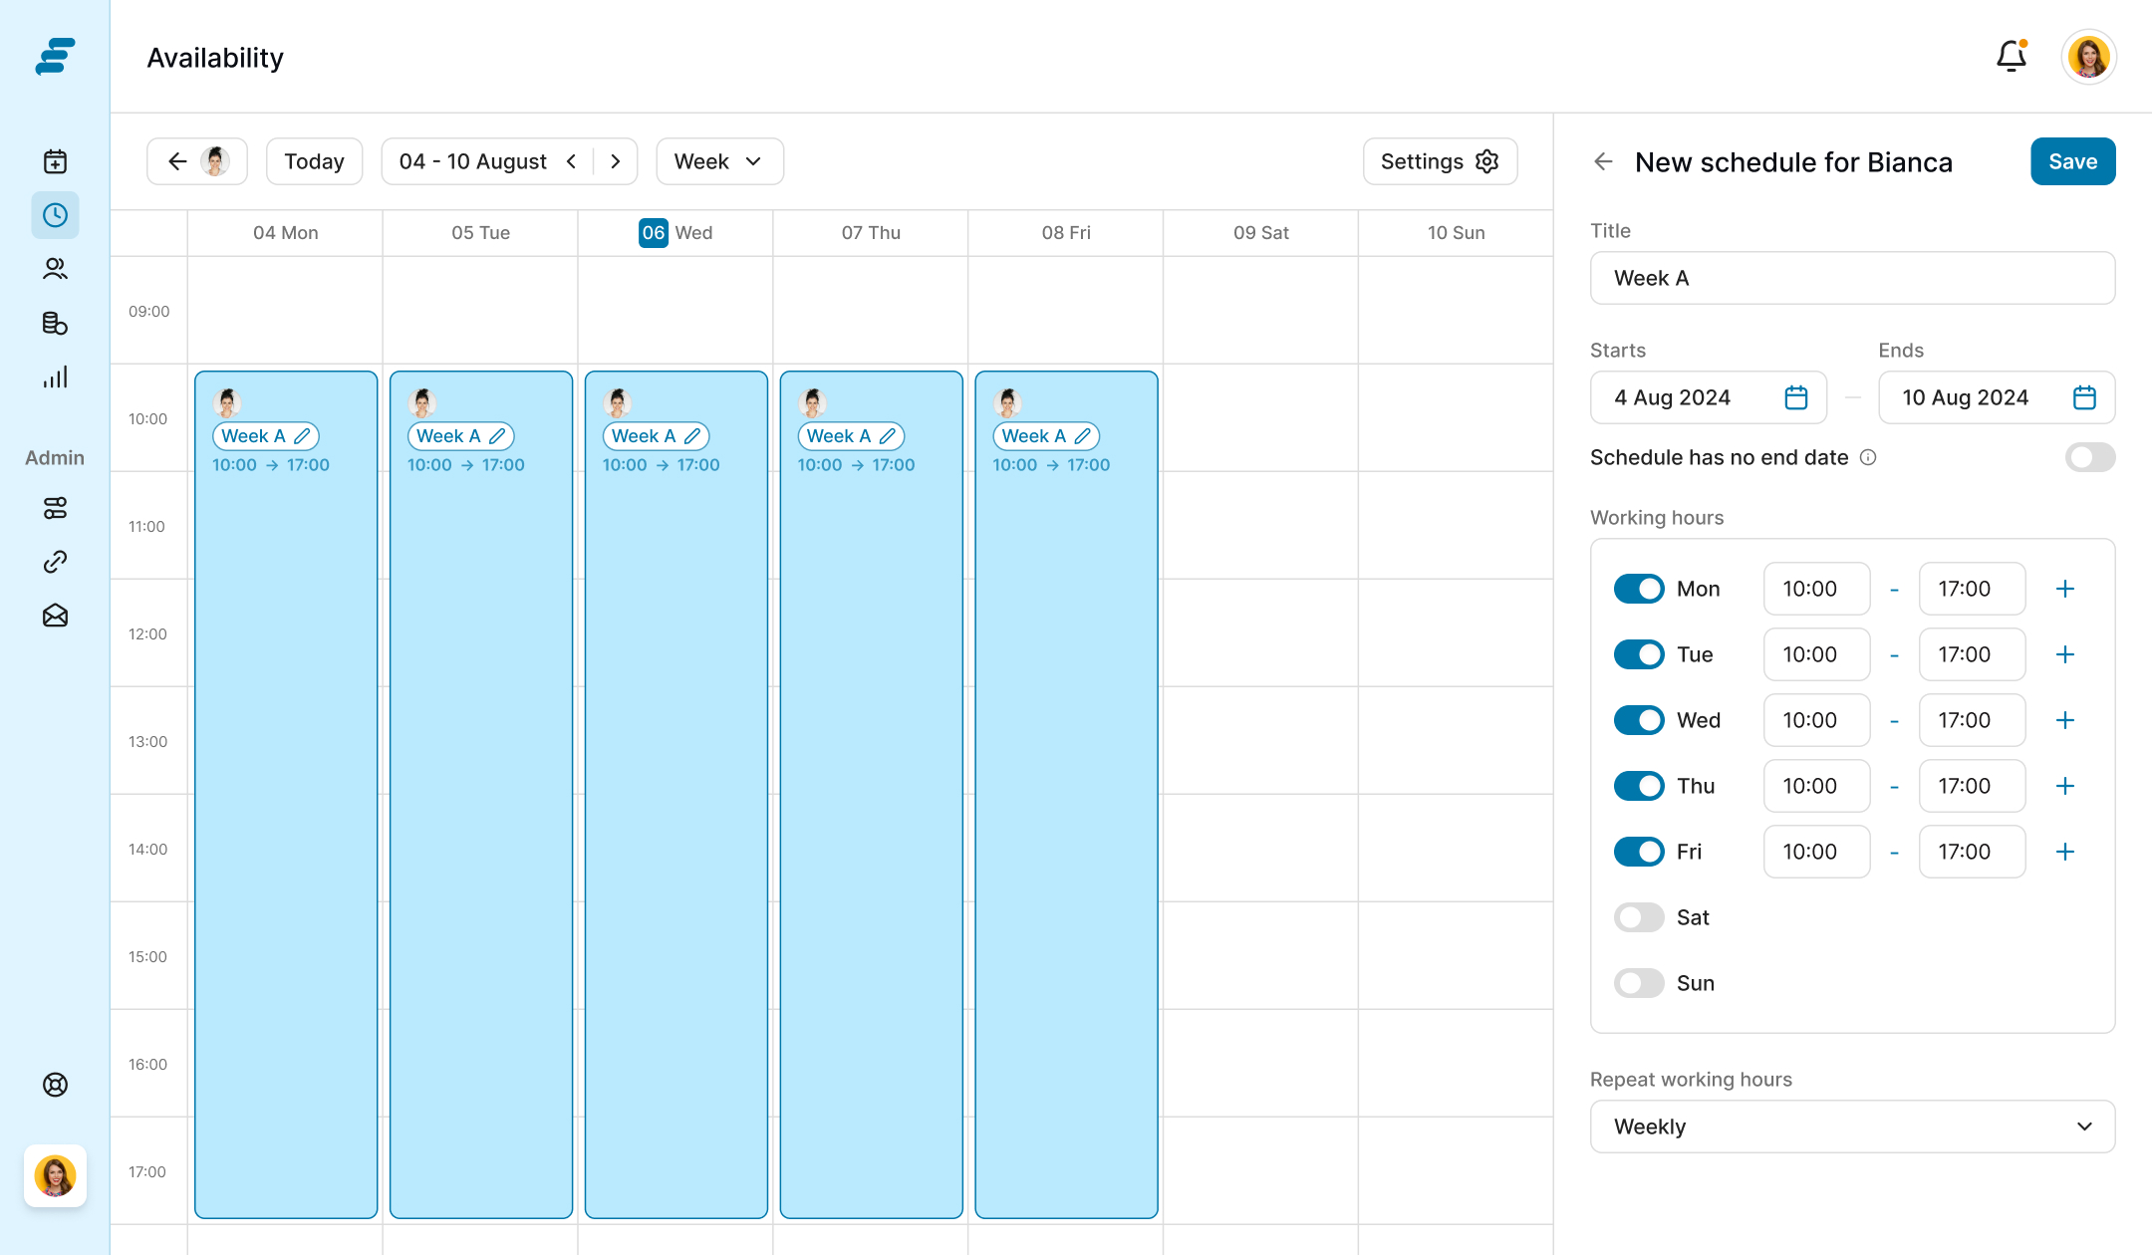
Task: Enable the Sat working hours toggle
Action: 1639,917
